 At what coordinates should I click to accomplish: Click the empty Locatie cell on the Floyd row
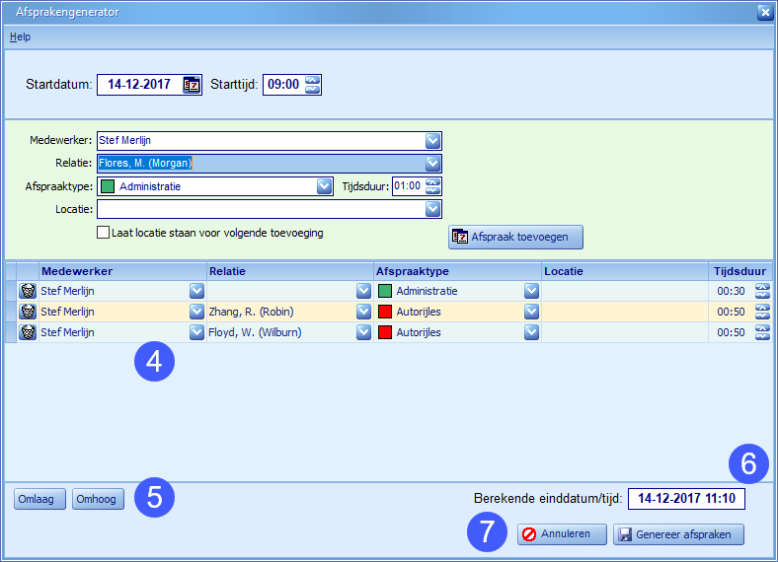pos(625,332)
